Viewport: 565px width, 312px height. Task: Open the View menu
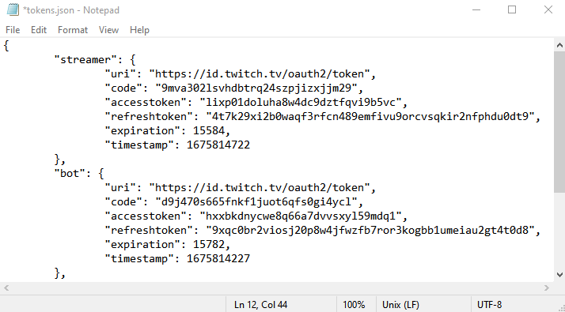tap(108, 30)
